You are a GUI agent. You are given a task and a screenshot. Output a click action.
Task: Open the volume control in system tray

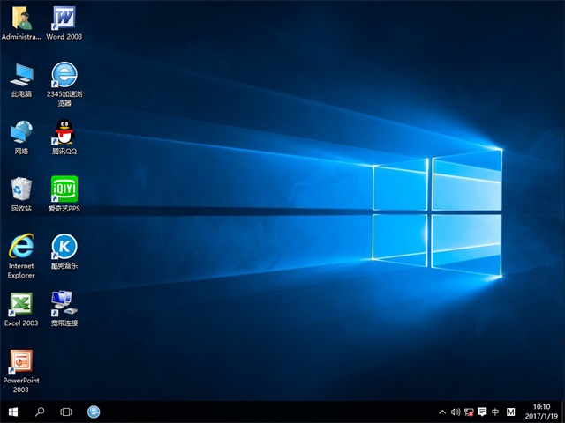pyautogui.click(x=456, y=412)
